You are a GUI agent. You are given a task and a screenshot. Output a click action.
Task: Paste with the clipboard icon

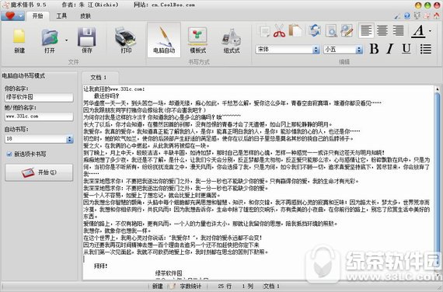click(295, 30)
